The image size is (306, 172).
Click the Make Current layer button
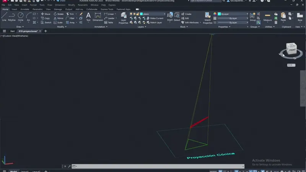(x=156, y=18)
